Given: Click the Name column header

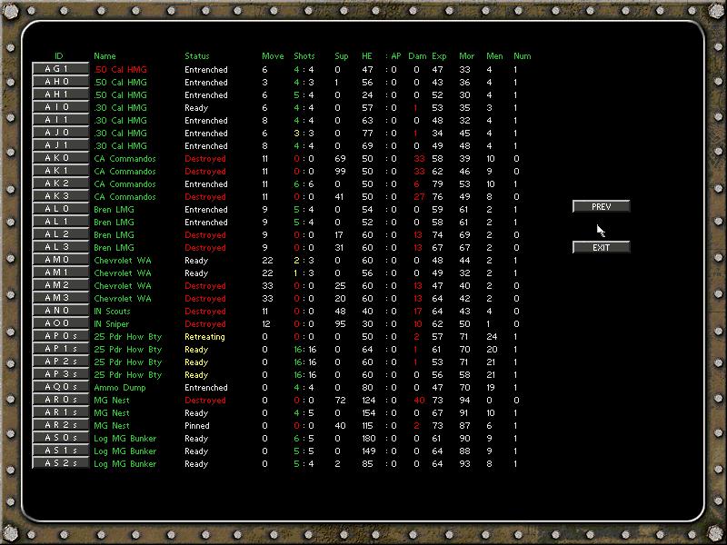Looking at the screenshot, I should click(x=105, y=56).
